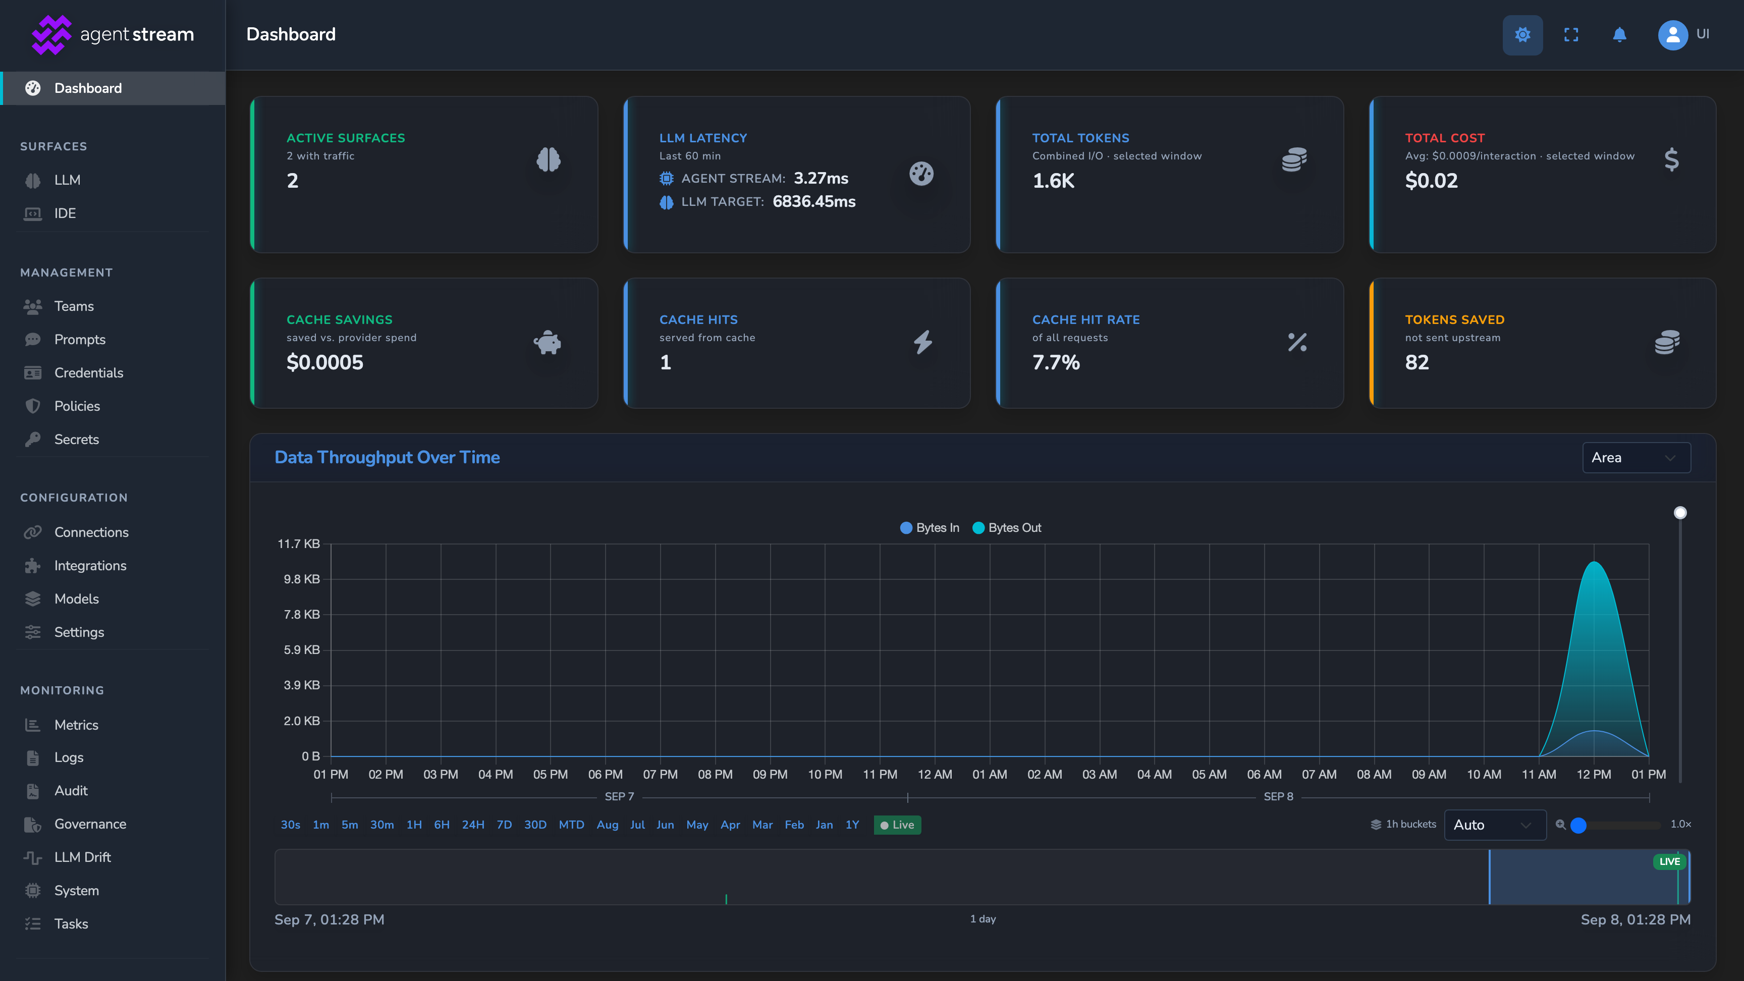The width and height of the screenshot is (1744, 981).
Task: Toggle fullscreen mode icon
Action: point(1571,34)
